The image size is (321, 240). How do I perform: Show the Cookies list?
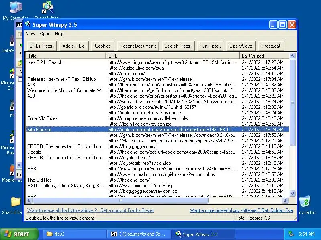103,46
